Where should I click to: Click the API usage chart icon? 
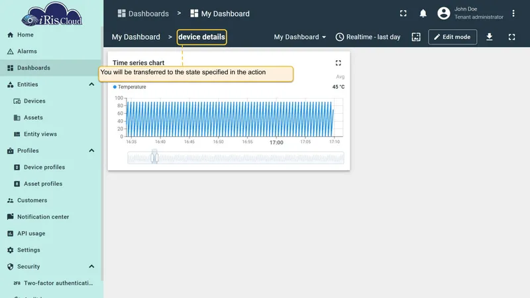[11, 234]
